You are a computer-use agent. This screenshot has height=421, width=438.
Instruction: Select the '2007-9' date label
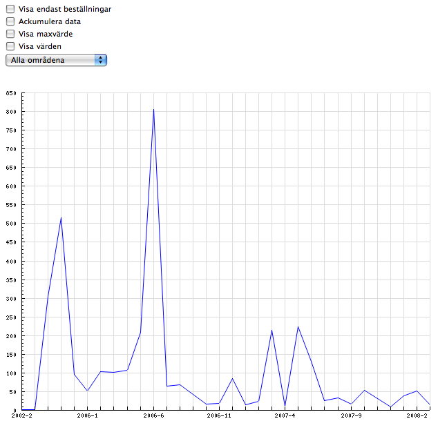tap(351, 416)
